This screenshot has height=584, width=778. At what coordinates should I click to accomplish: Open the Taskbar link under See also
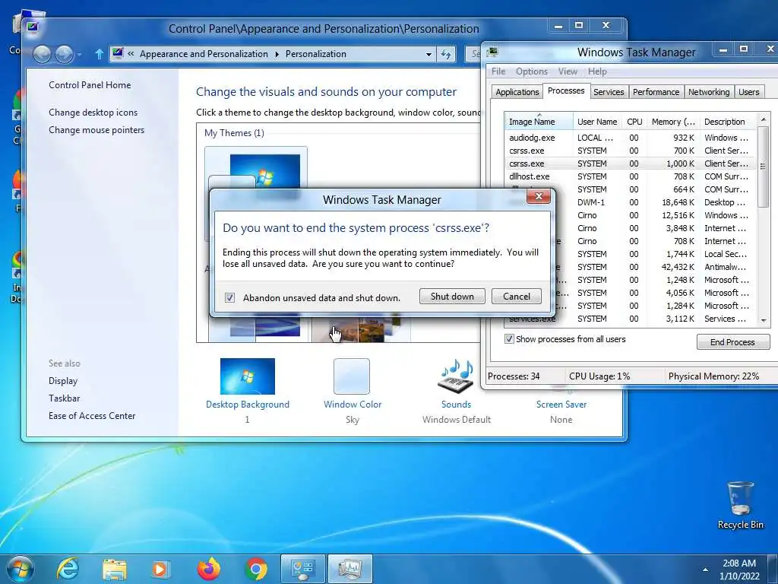[x=64, y=398]
